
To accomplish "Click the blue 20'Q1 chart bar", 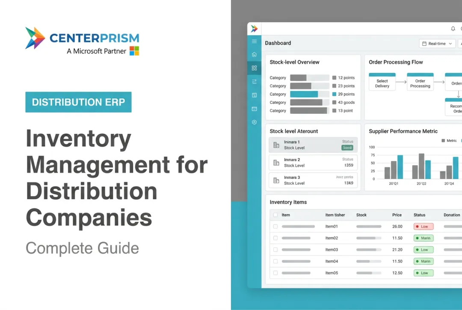I will pos(400,167).
